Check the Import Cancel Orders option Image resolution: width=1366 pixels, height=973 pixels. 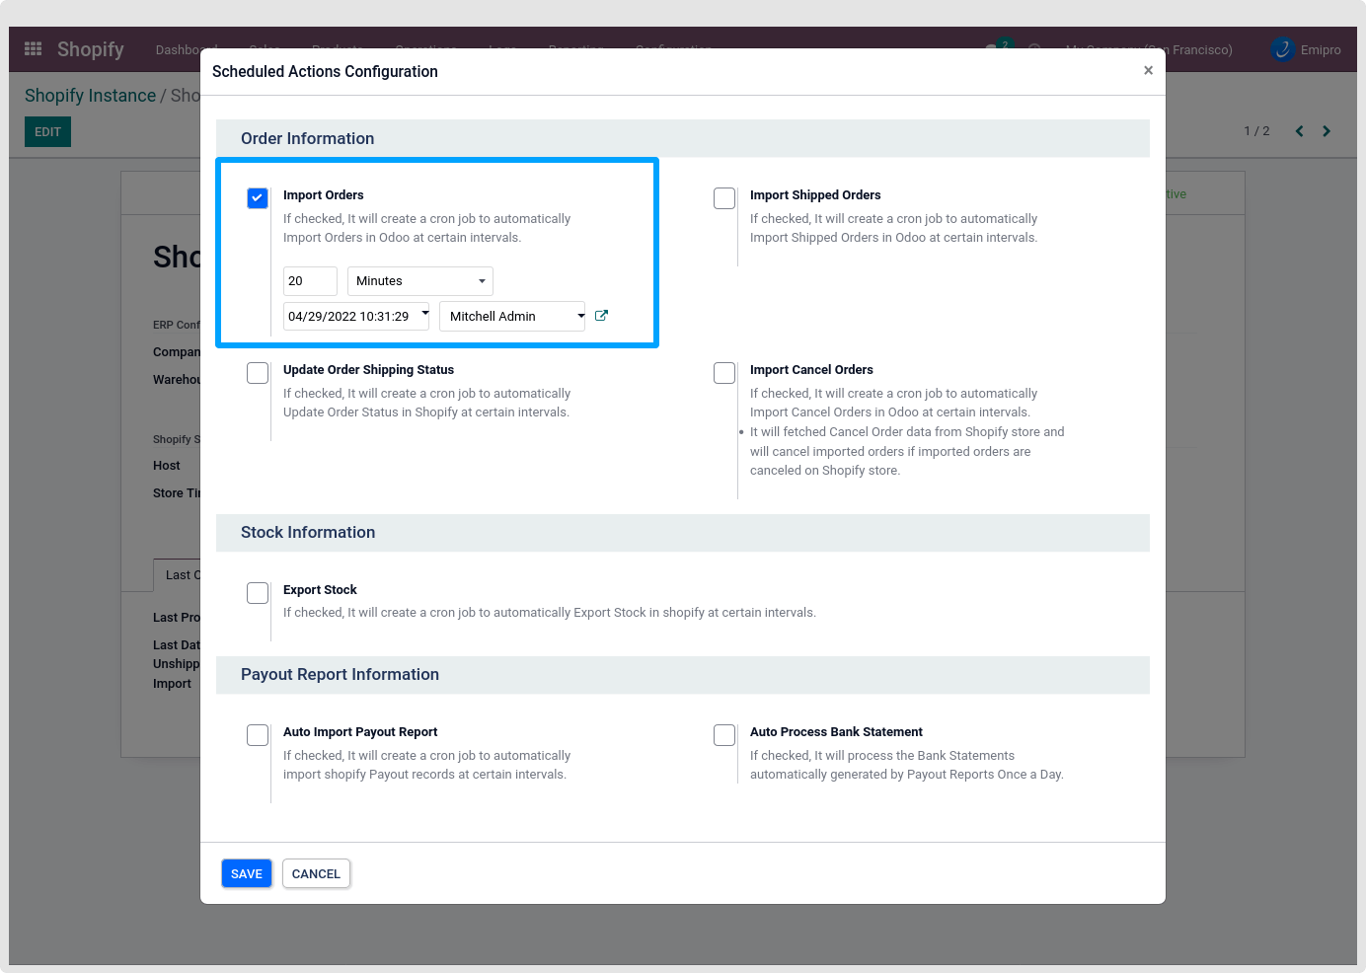coord(724,373)
